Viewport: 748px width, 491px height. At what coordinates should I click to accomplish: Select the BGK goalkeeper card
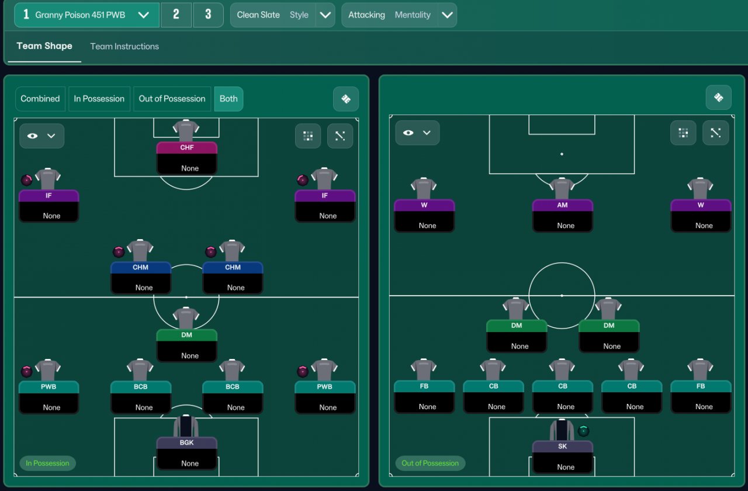[x=187, y=453]
